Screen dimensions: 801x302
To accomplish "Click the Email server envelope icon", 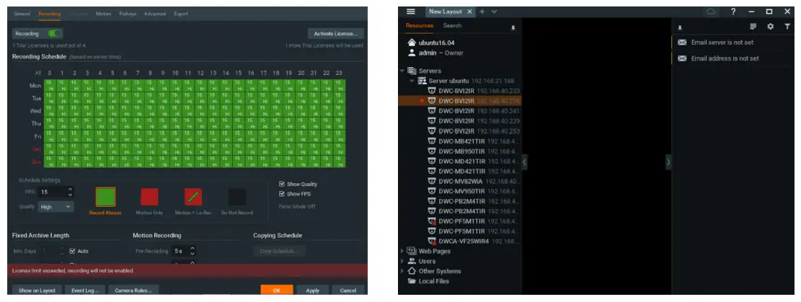I will 682,43.
